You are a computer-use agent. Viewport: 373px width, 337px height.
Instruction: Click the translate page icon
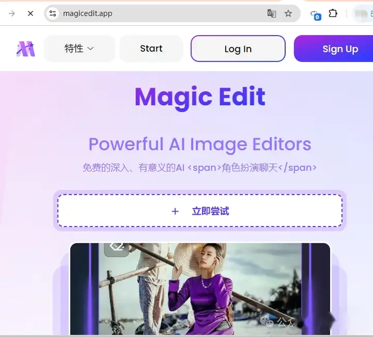(271, 13)
